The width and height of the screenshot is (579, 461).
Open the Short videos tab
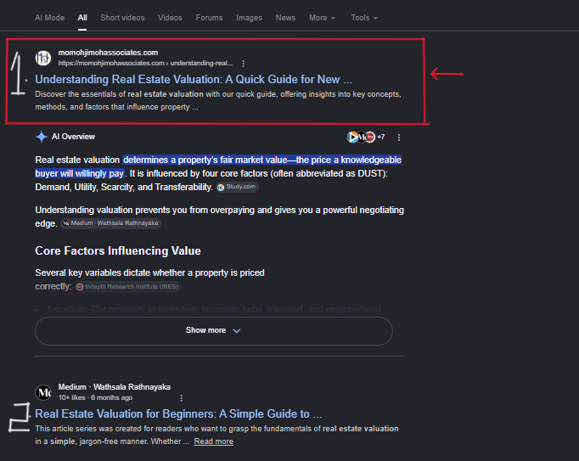pos(122,18)
